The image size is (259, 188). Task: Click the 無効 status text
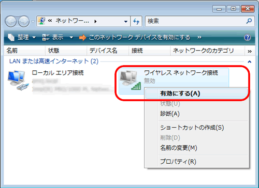point(150,81)
